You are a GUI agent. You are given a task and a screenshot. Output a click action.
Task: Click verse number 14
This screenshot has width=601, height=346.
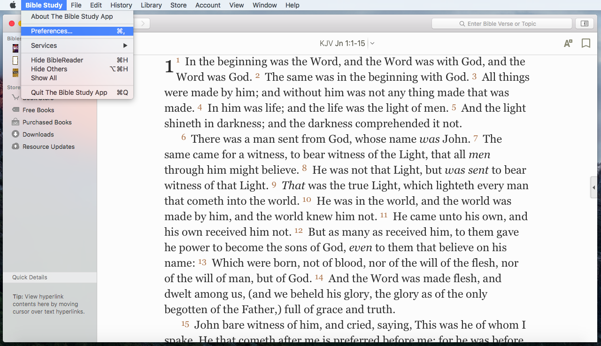pos(319,277)
